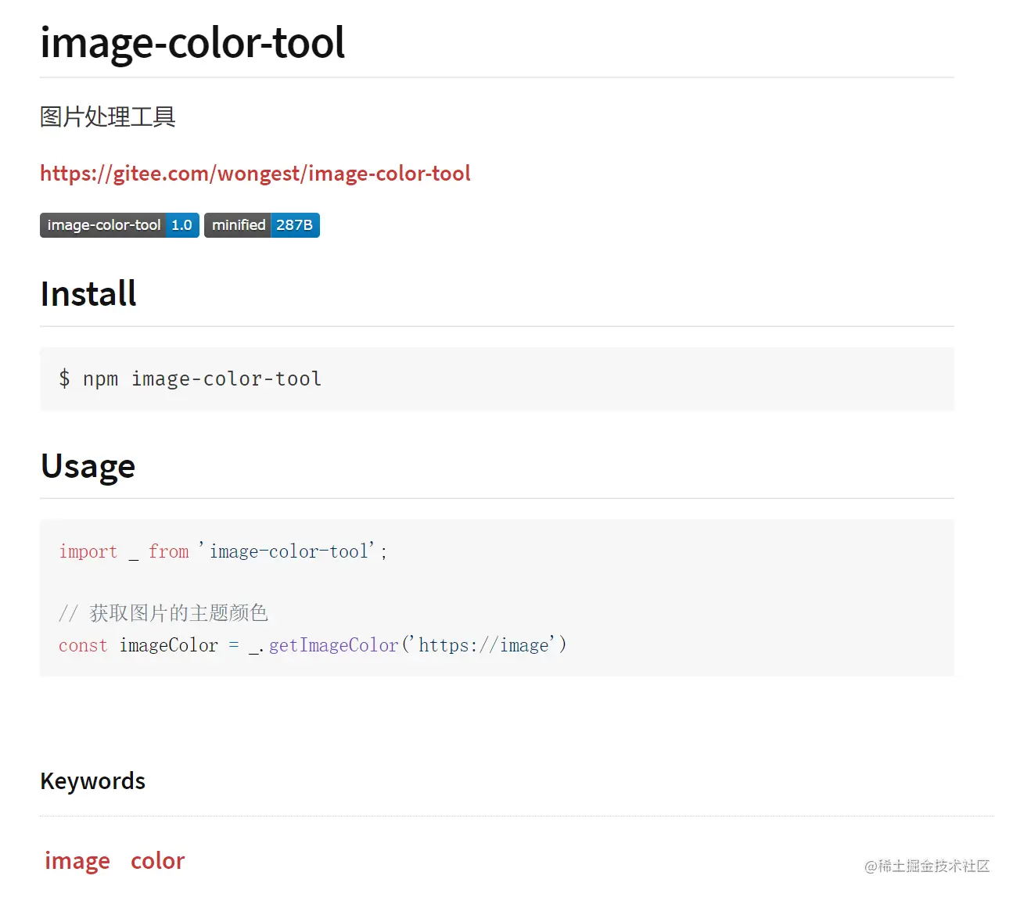
Task: Open the gitee.com/wongest/image-color-tool link
Action: click(255, 174)
